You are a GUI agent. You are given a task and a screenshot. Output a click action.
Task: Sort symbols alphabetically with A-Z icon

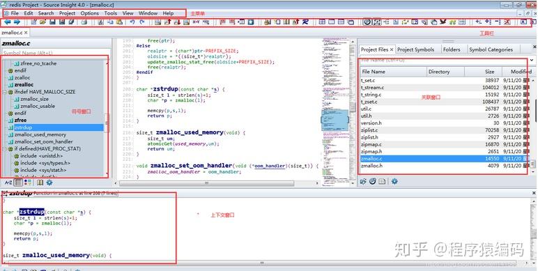(x=8, y=183)
